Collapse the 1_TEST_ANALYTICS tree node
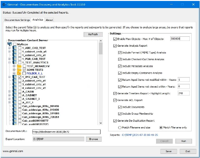The image size is (200, 158). pos(9,62)
